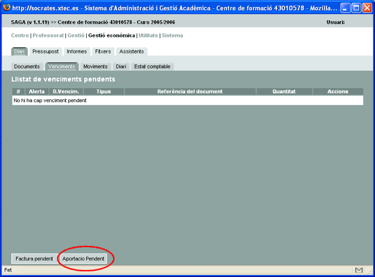Open the Professorat menu

48,35
